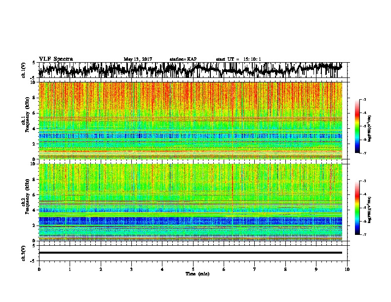The height and width of the screenshot is (302, 391).
Task: Click the "-3" tick on ch.2 colorbar
Action: click(364, 181)
